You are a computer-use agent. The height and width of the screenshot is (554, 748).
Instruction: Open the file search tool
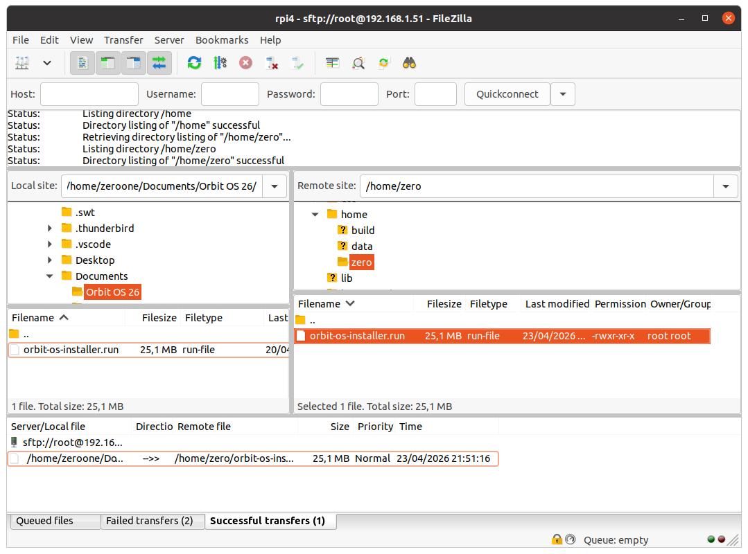[409, 63]
